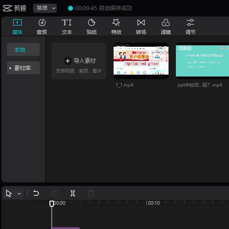Select the 1_1.mp4 video thumbnail
229x229 pixels.
click(141, 61)
